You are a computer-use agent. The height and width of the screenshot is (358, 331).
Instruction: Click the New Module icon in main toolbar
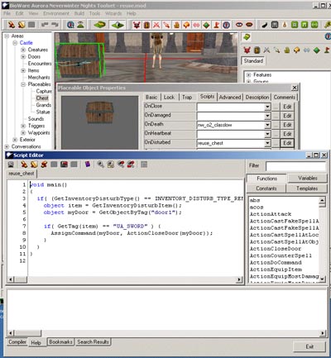pos(12,25)
